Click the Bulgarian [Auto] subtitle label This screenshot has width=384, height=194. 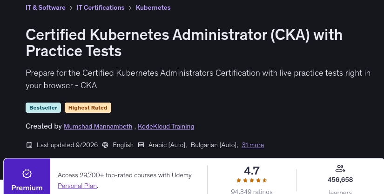[214, 145]
